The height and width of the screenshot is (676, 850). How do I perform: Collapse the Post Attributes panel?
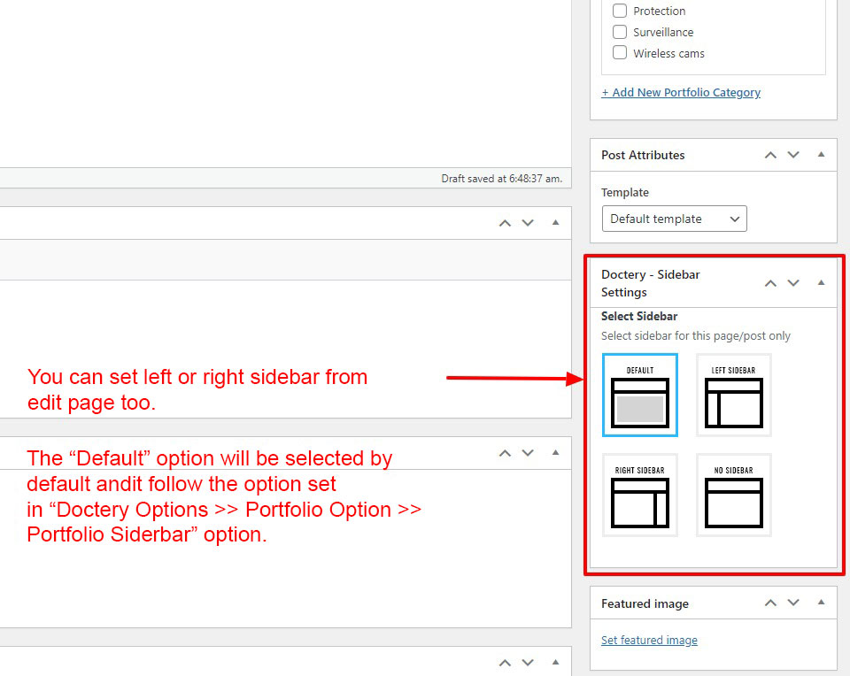point(821,155)
